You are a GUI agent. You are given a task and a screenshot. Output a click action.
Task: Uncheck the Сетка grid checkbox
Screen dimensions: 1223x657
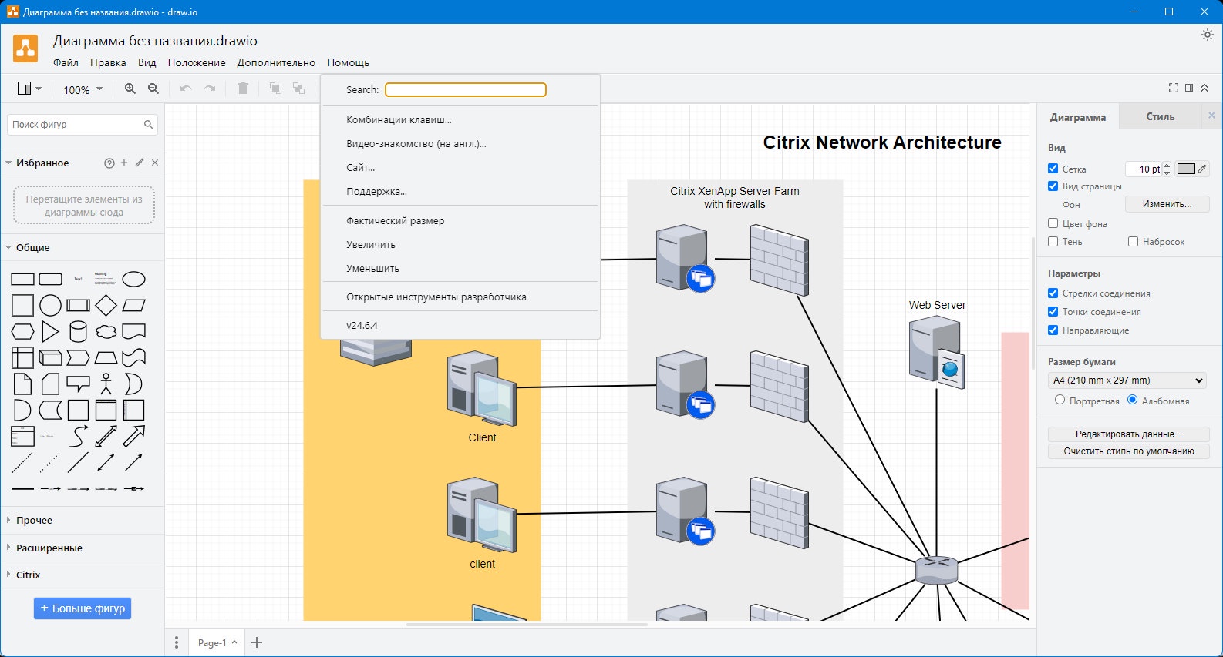click(x=1053, y=169)
